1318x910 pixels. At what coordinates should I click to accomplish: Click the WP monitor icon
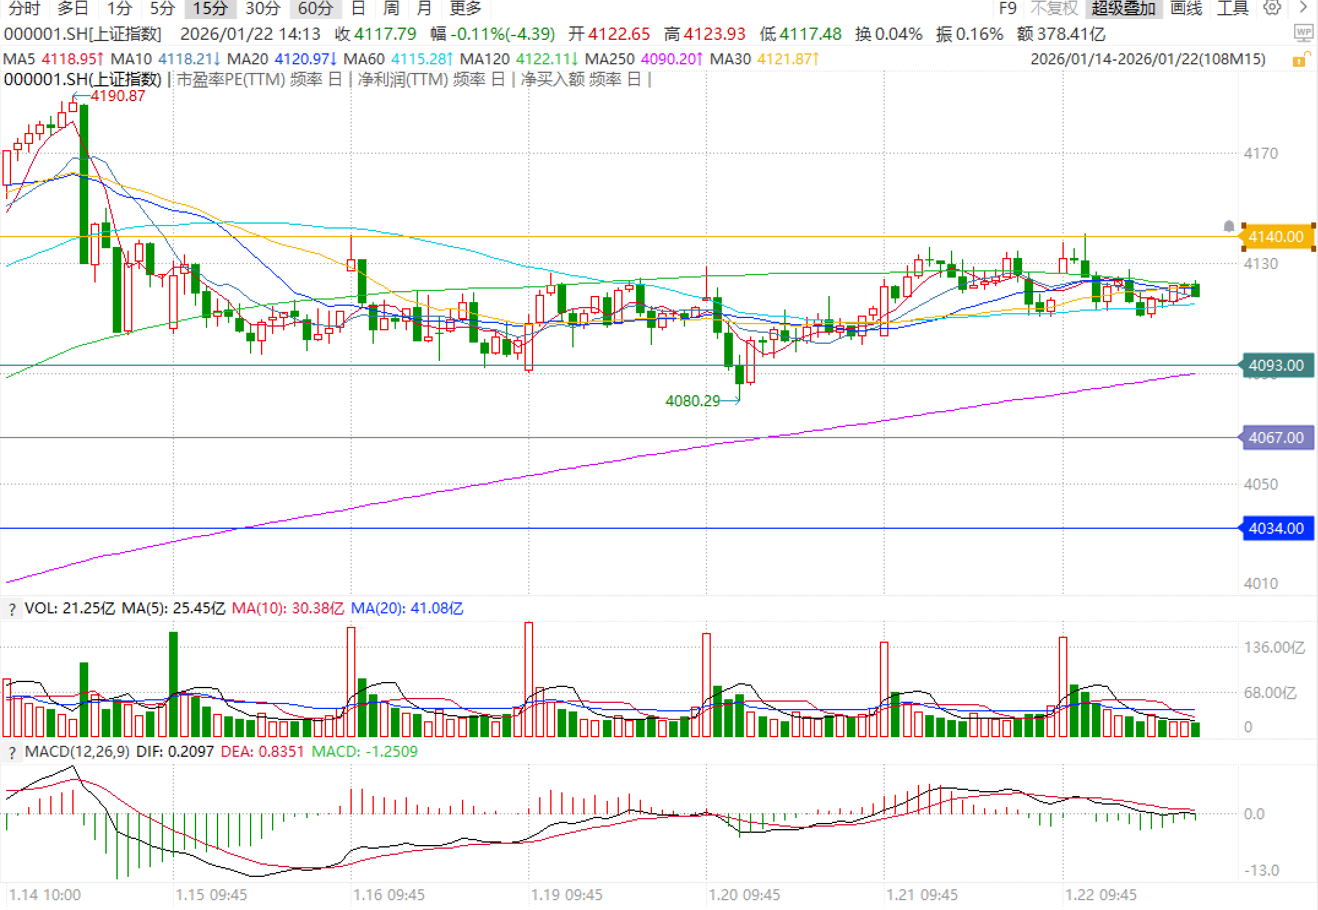tap(1303, 32)
